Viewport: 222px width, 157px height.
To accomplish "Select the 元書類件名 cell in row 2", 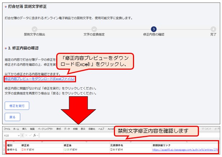I will [131, 150].
